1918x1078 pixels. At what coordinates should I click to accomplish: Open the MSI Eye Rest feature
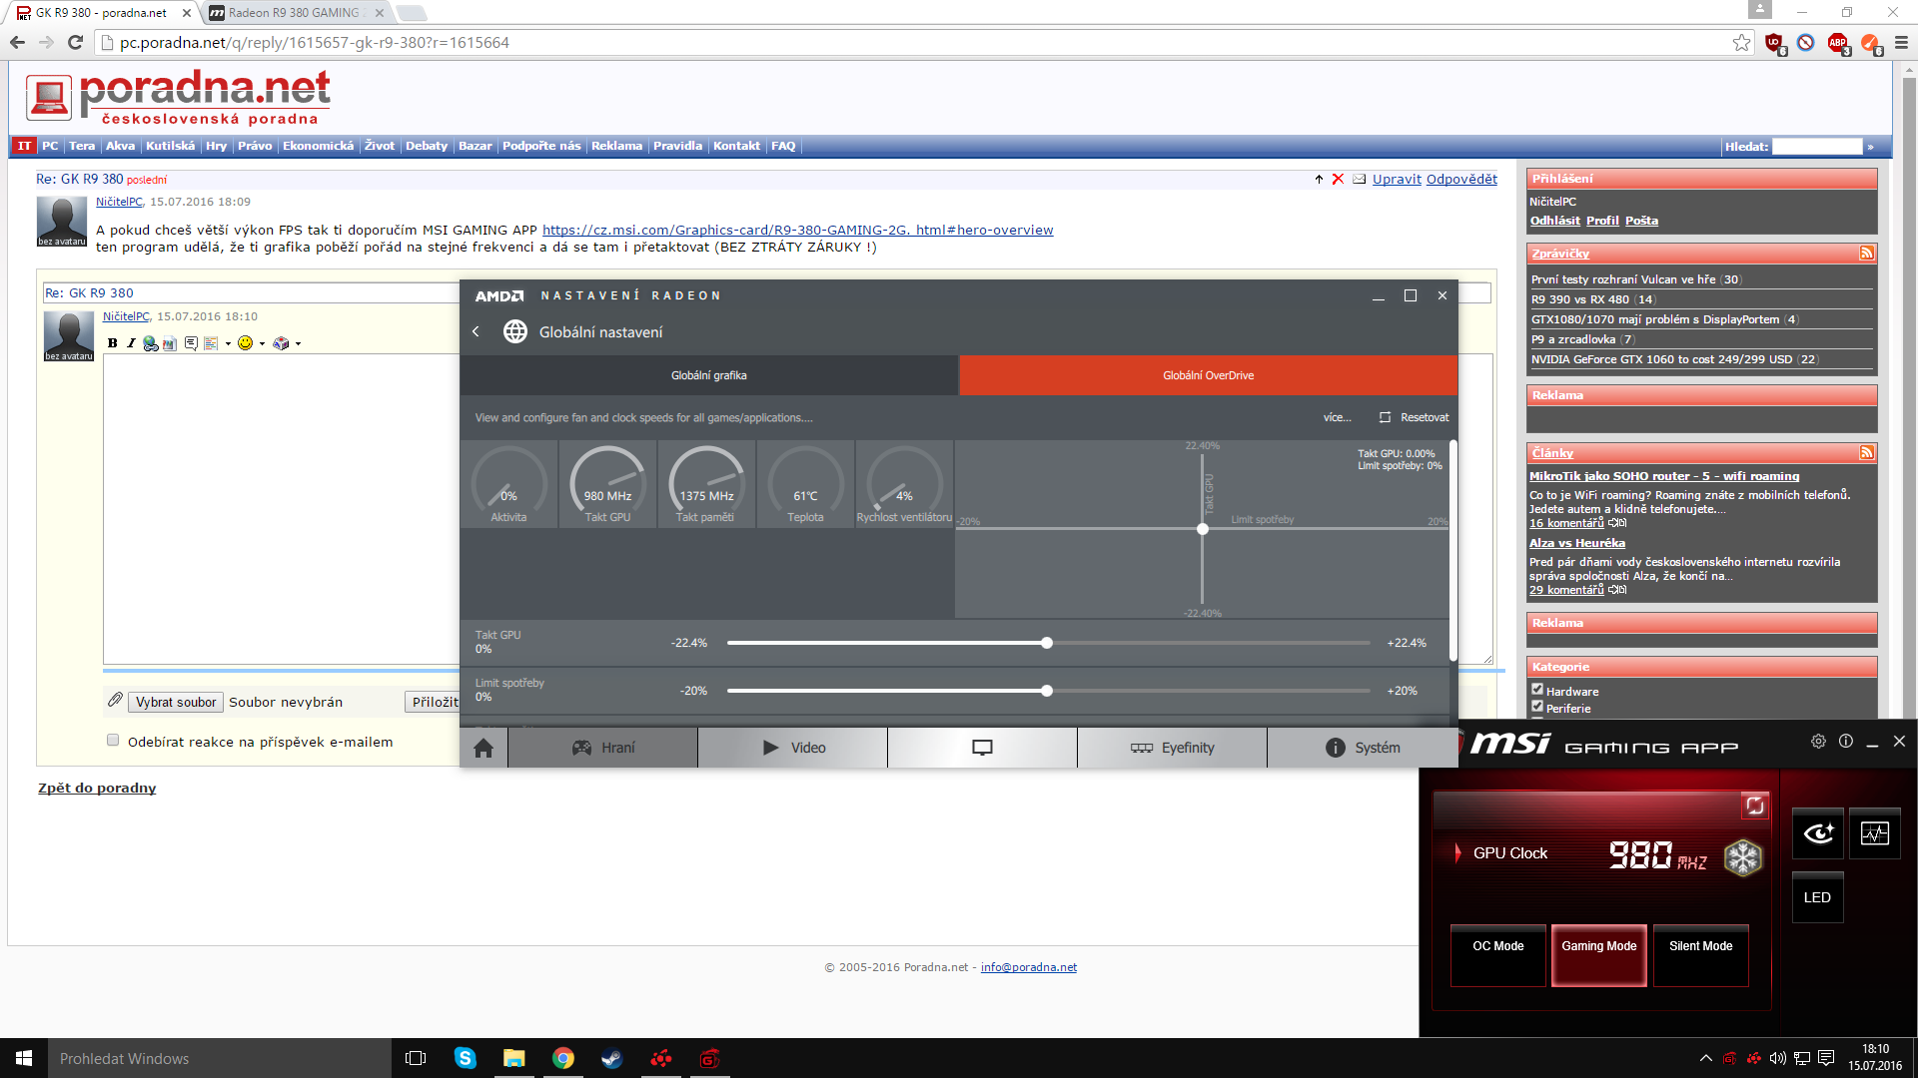click(1817, 833)
